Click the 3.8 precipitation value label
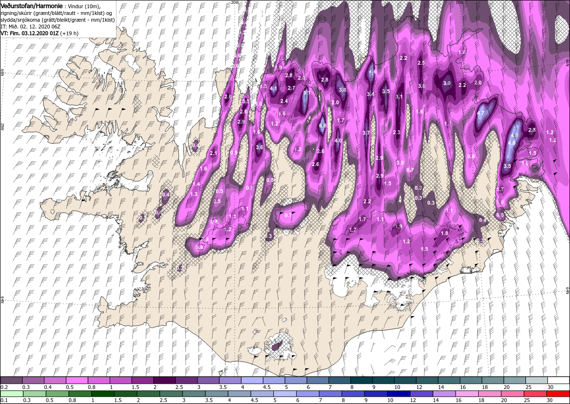This screenshot has height=404, width=570. coord(342,90)
